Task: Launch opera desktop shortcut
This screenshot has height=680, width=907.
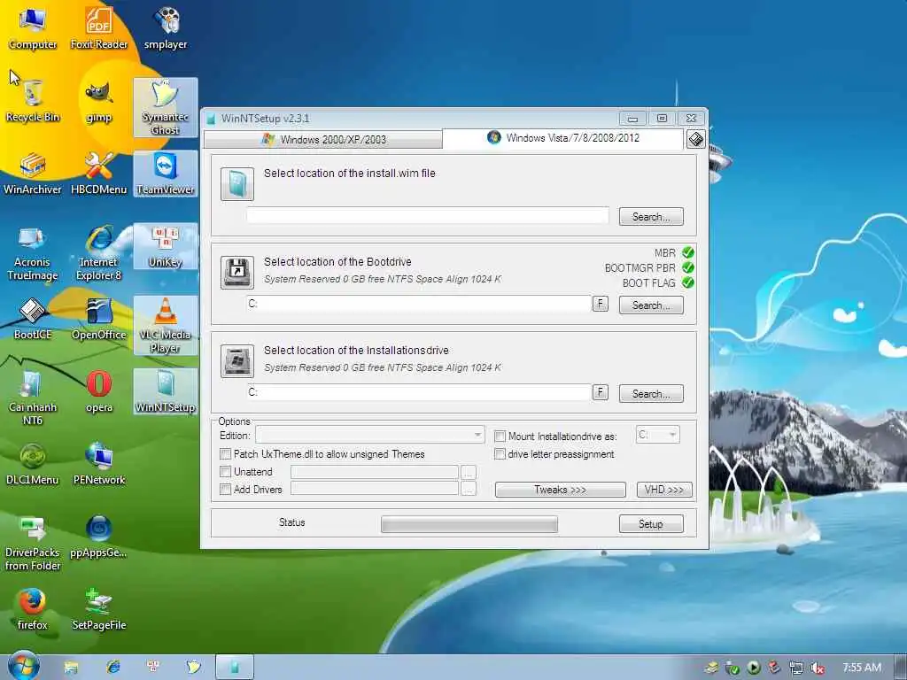Action: (99, 392)
